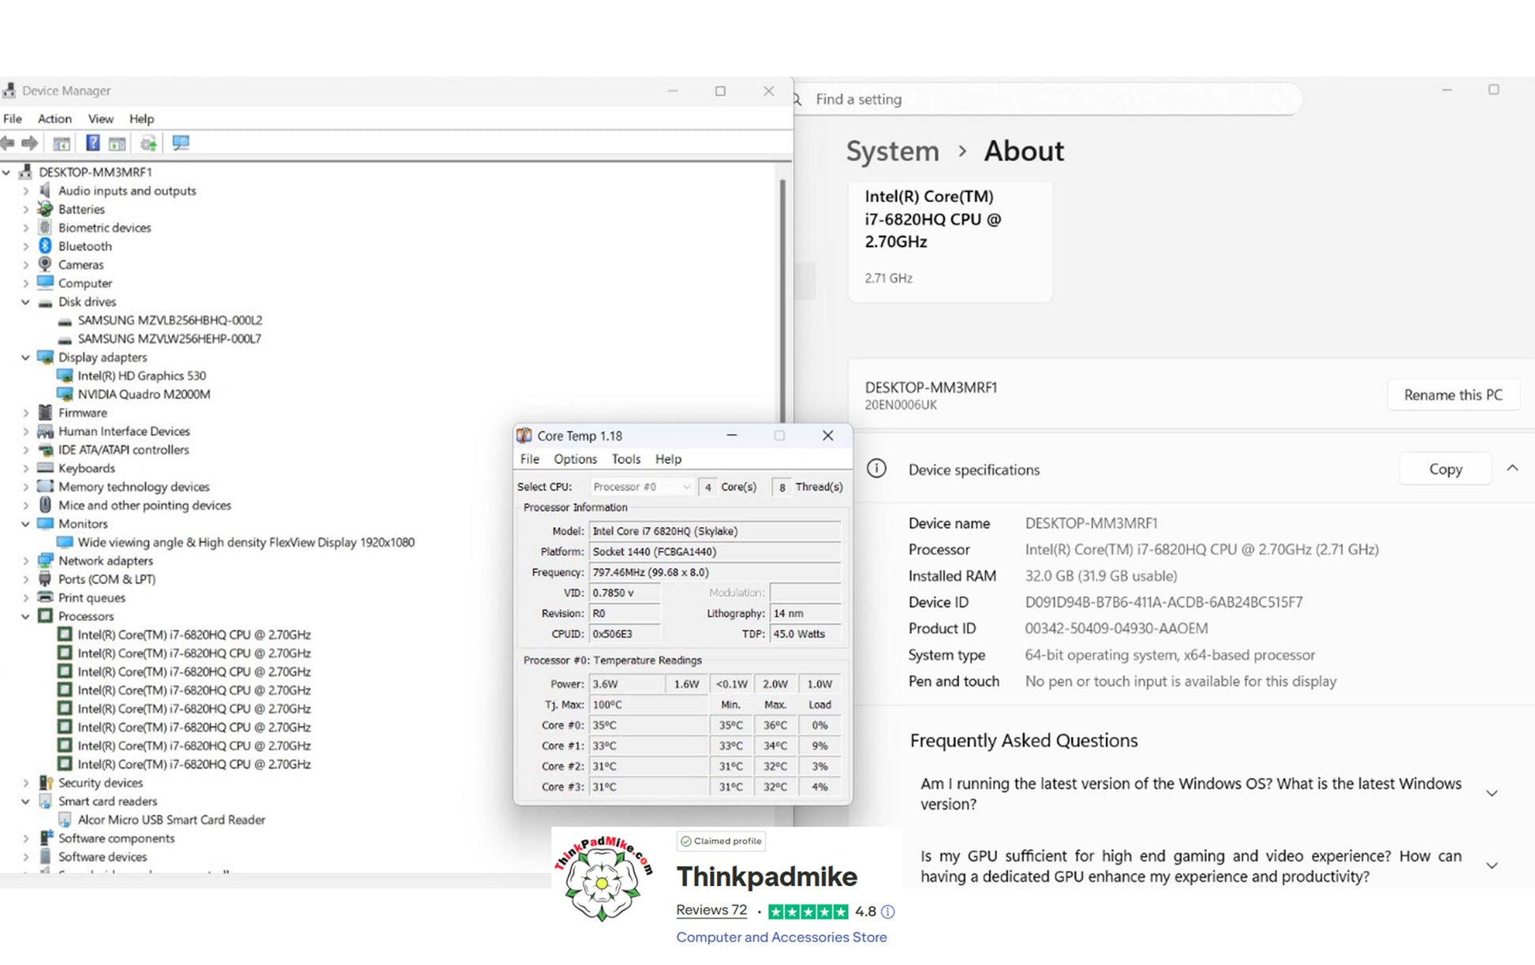Open the Action menu in Device Manager
This screenshot has width=1535, height=965.
[x=54, y=118]
